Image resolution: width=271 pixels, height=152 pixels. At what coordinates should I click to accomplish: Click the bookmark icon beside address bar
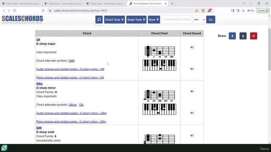43,11
